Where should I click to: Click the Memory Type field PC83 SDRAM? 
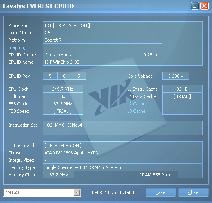coord(123,167)
